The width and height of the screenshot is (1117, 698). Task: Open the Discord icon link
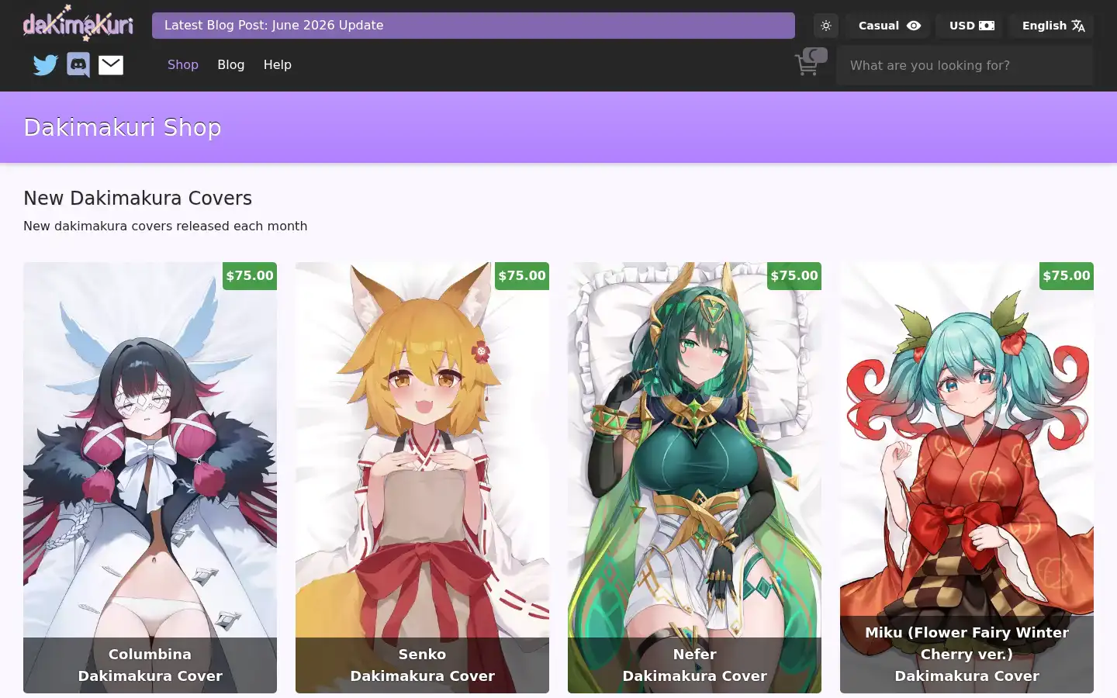click(78, 65)
